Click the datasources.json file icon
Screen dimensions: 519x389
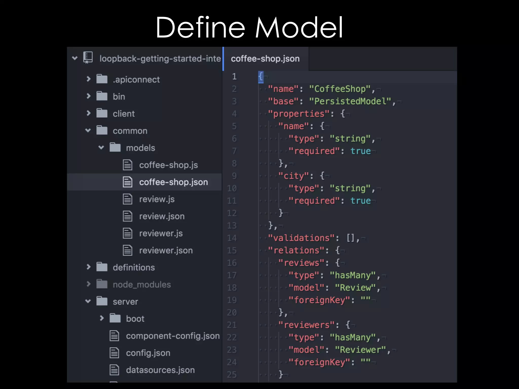[x=114, y=370]
